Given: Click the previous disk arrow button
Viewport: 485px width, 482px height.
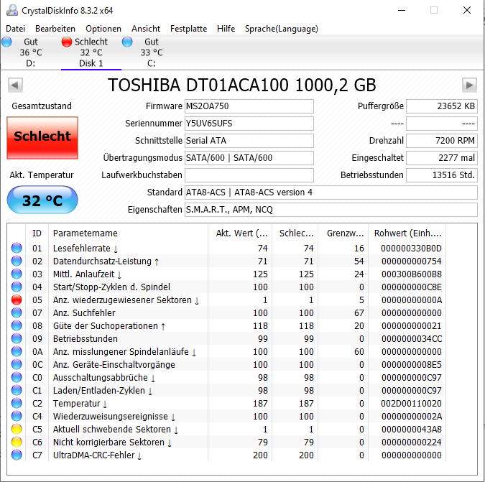Looking at the screenshot, I should [15, 85].
